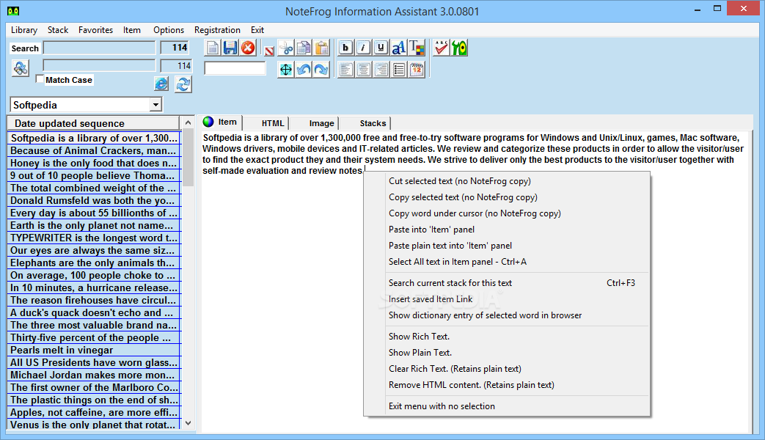Screen dimensions: 765x440
Task: Click item list scrollbar up arrow
Action: 188,122
